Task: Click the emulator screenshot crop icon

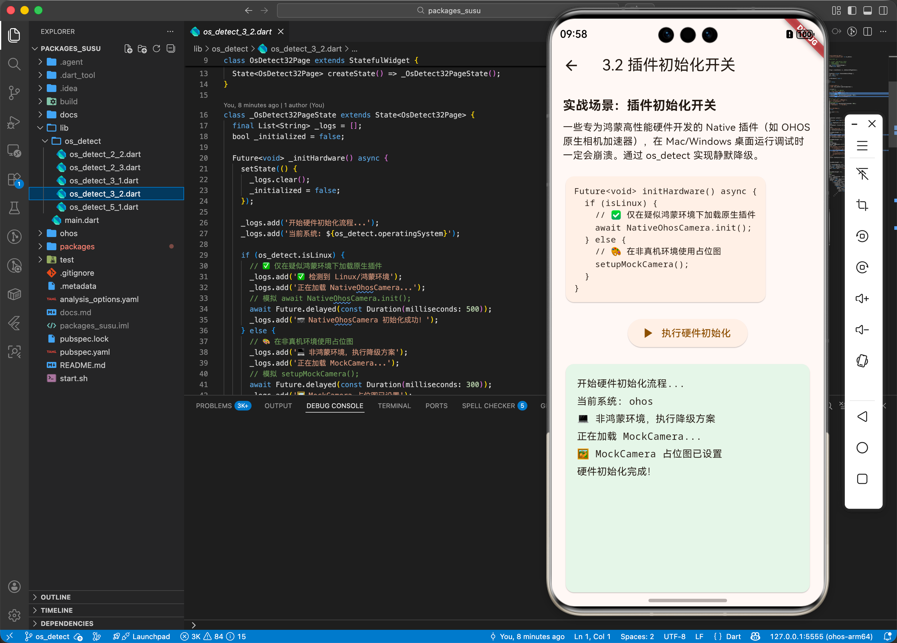Action: [x=863, y=205]
